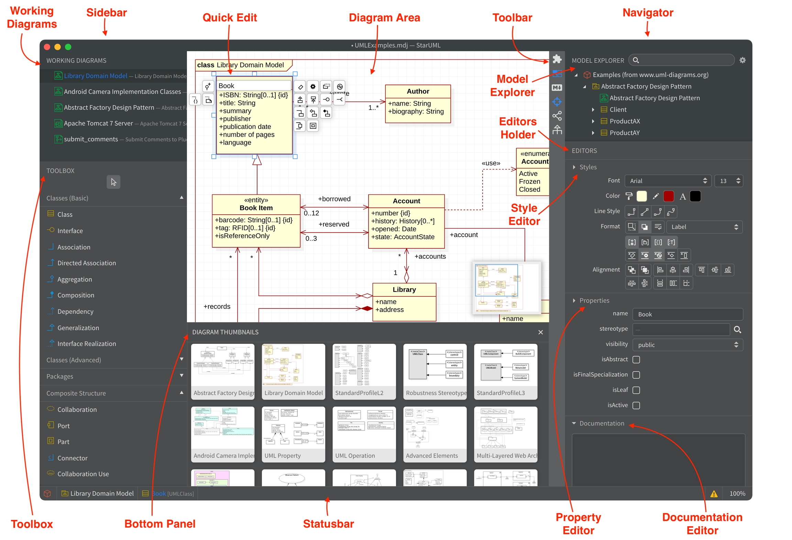The image size is (792, 540).
Task: Select the pointer tool in Toolbox
Action: pos(113,182)
